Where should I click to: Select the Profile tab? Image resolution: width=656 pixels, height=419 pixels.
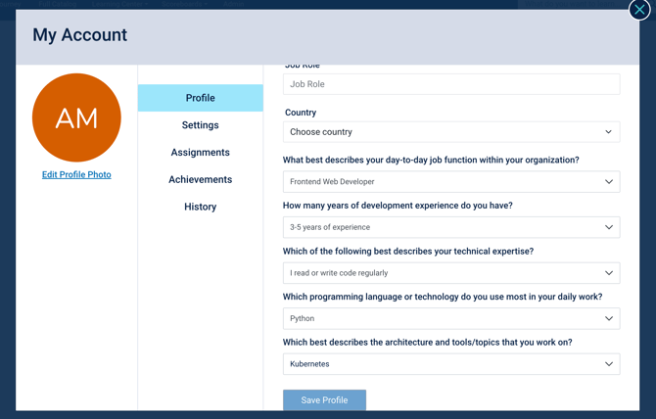201,98
